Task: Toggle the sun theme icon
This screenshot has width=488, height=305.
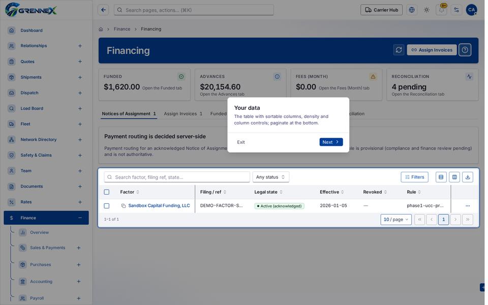Action: [x=426, y=10]
